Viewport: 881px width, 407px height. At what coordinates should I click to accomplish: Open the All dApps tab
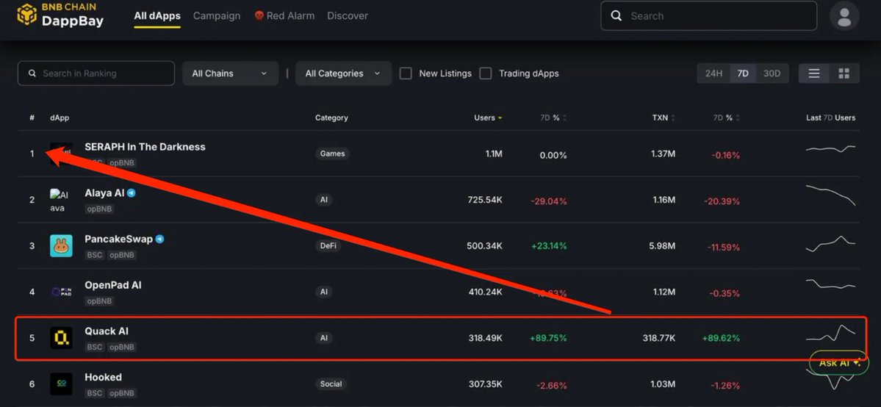(157, 15)
